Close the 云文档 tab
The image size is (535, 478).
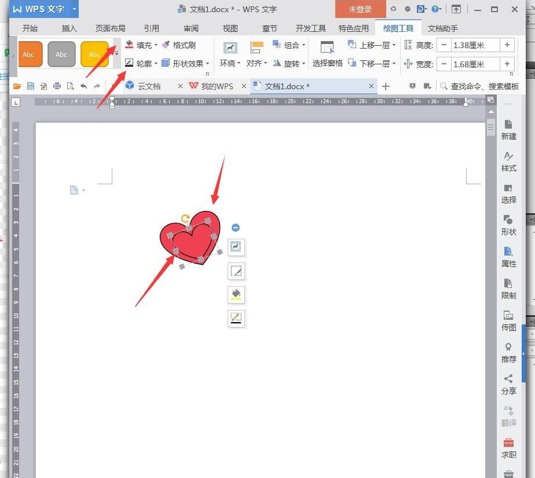tap(180, 86)
